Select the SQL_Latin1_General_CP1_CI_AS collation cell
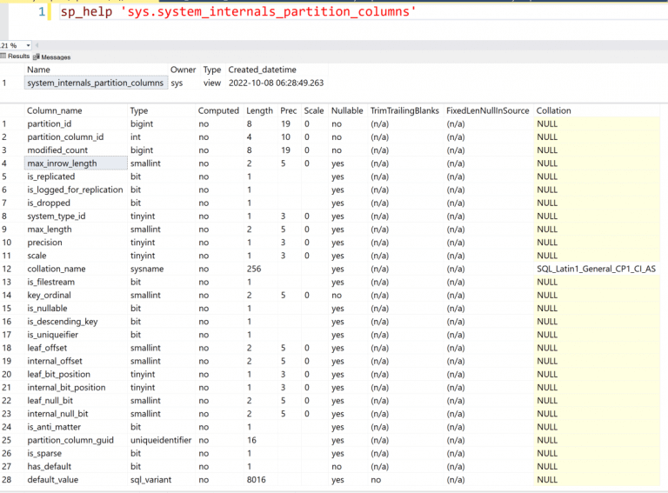668x493 pixels. (x=596, y=269)
